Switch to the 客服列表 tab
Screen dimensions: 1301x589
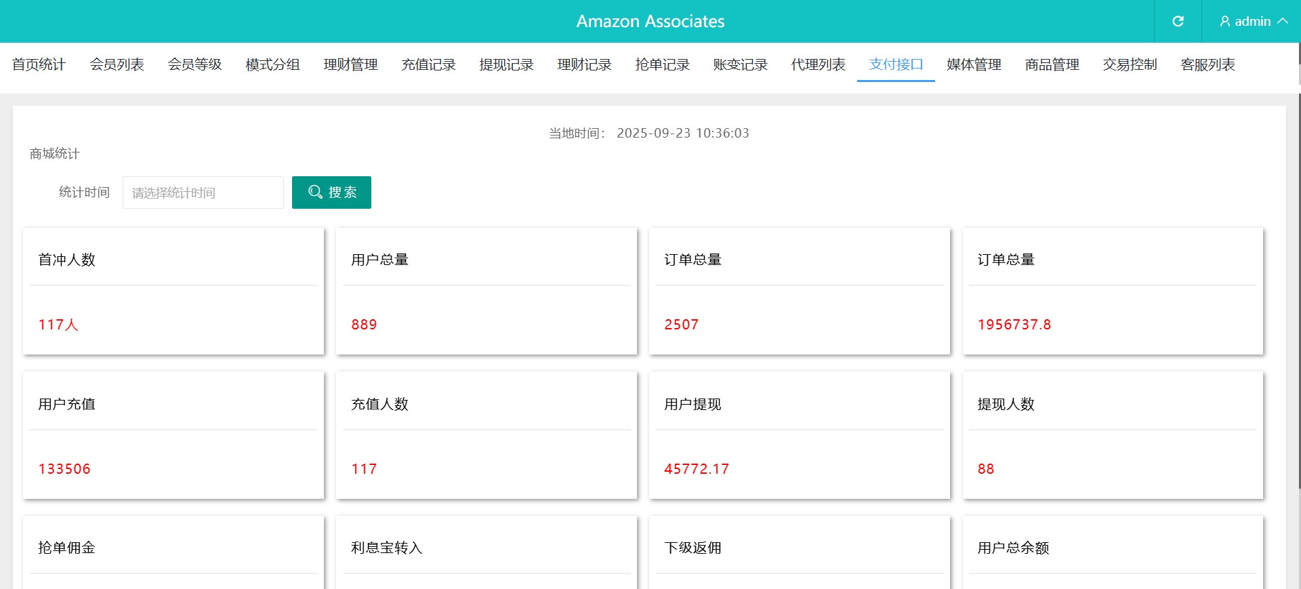click(x=1207, y=64)
